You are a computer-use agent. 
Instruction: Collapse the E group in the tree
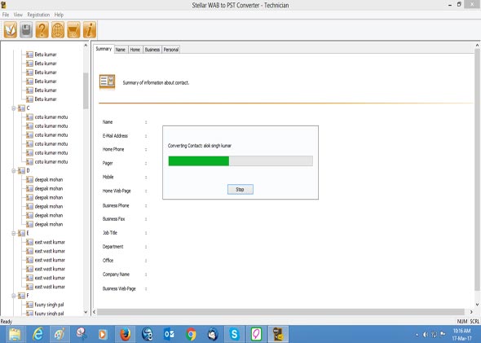14,233
